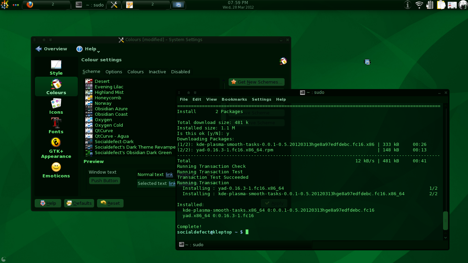This screenshot has width=468, height=263.
Task: Open the Fonts category
Action: click(56, 126)
